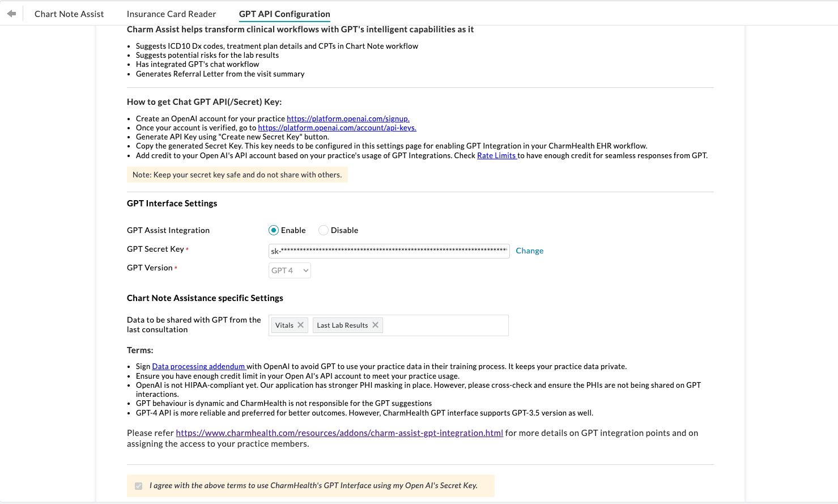Open the OpenAI signup link
838x504 pixels.
click(x=348, y=118)
